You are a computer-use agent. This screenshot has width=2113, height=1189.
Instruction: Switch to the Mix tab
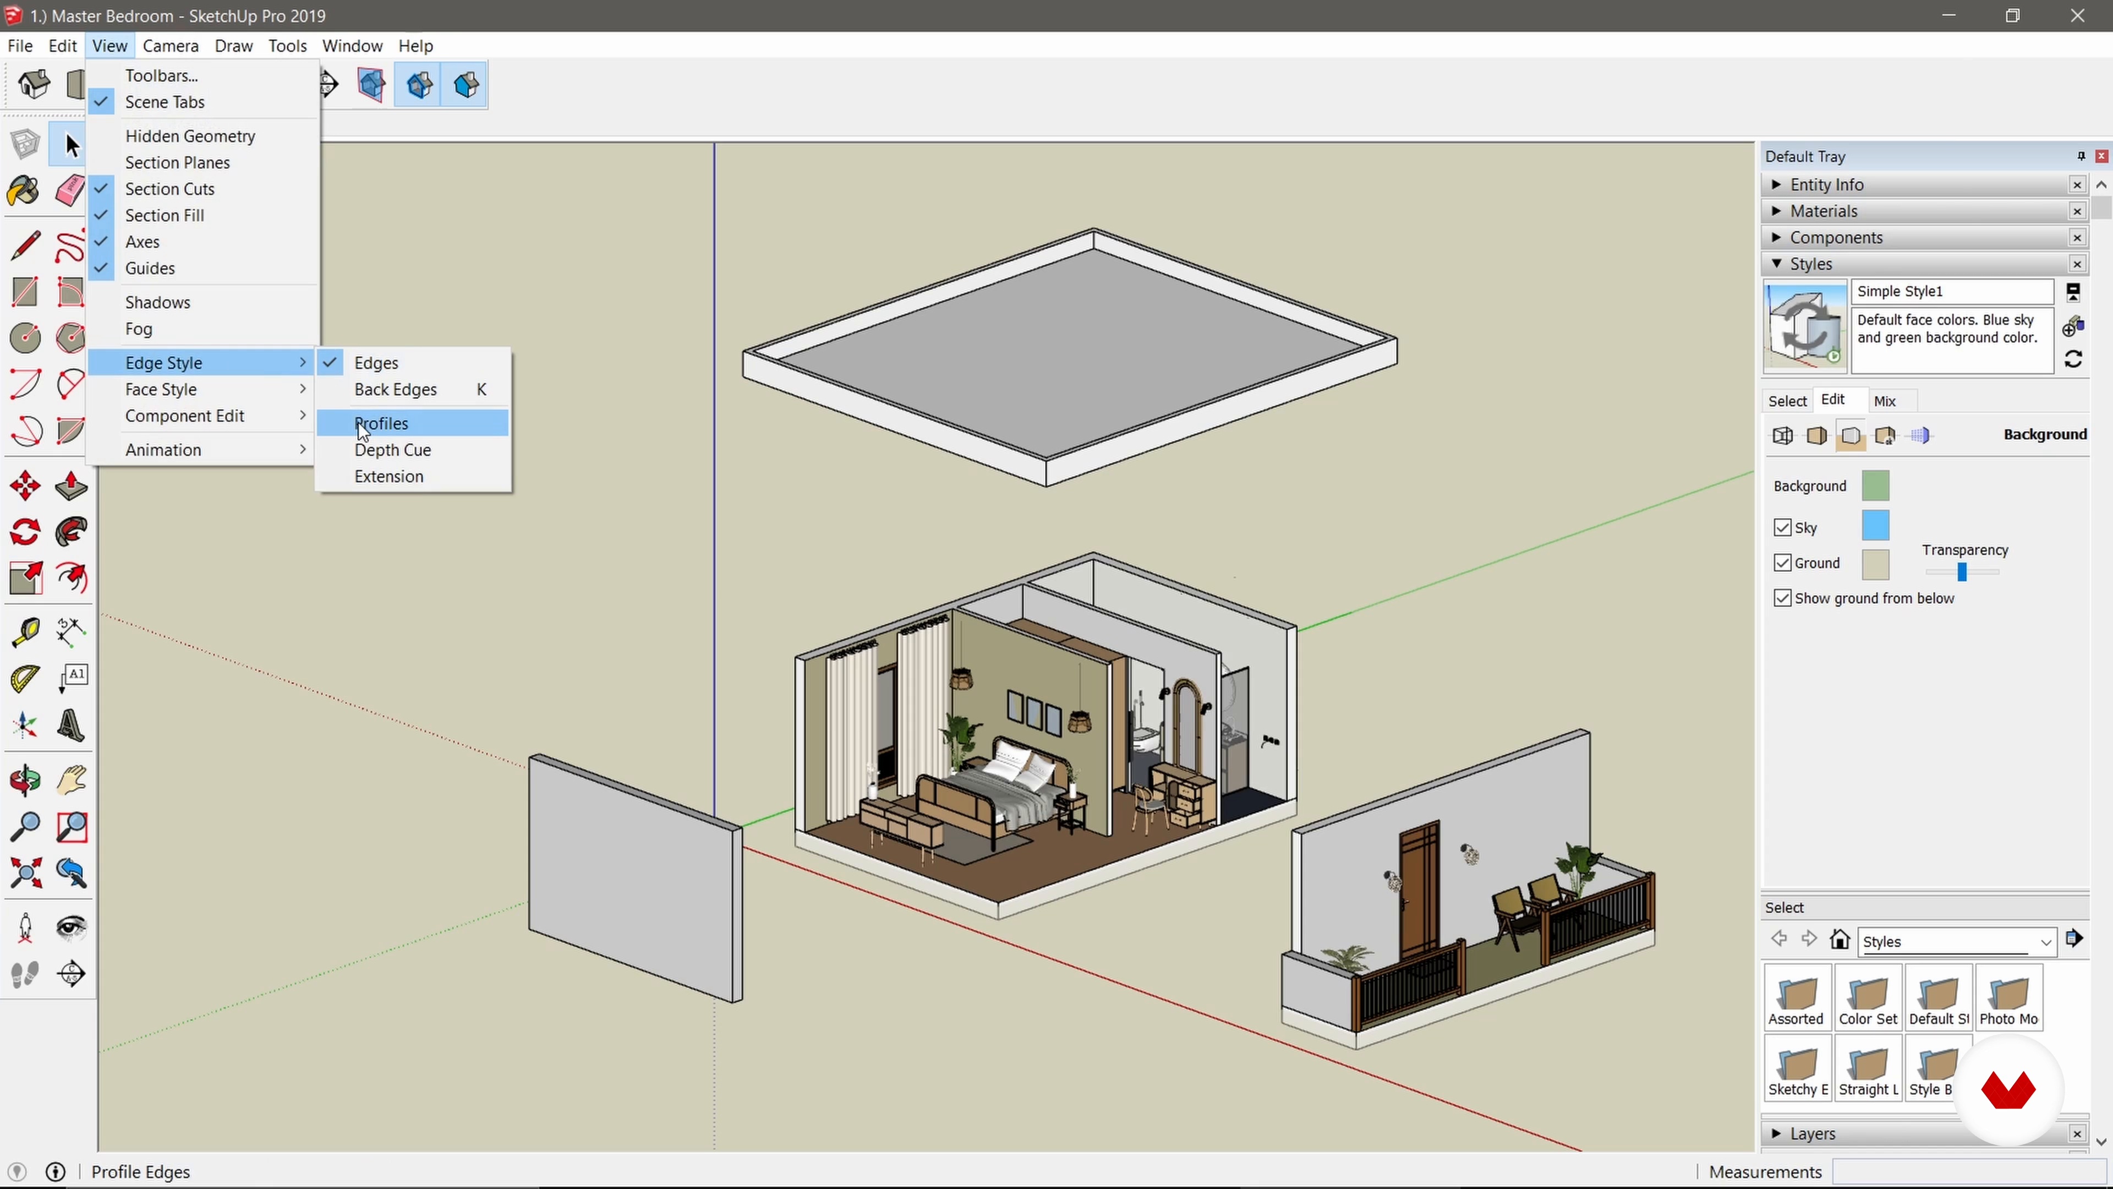(1884, 401)
